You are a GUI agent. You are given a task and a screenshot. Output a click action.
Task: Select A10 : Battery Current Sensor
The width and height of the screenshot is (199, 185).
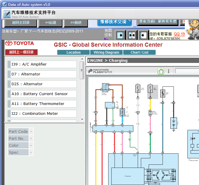42,94
